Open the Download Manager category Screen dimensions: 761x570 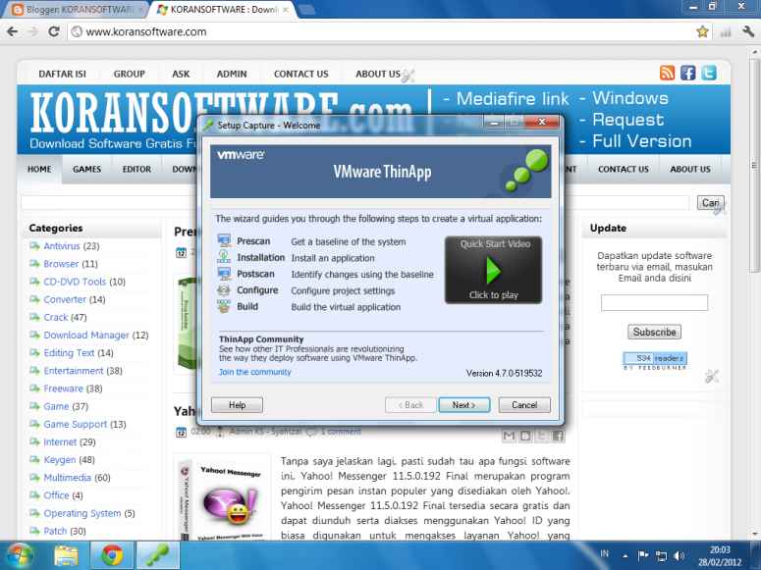[86, 336]
